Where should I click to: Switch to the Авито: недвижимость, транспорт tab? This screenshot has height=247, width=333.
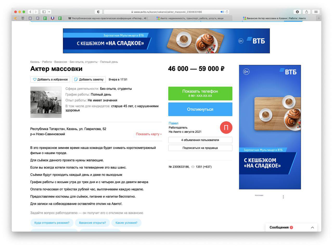[190, 18]
